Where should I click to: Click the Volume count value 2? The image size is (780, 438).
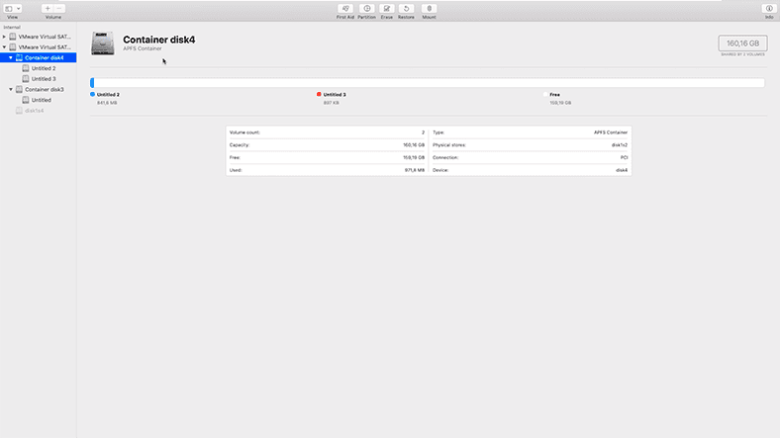coord(424,132)
